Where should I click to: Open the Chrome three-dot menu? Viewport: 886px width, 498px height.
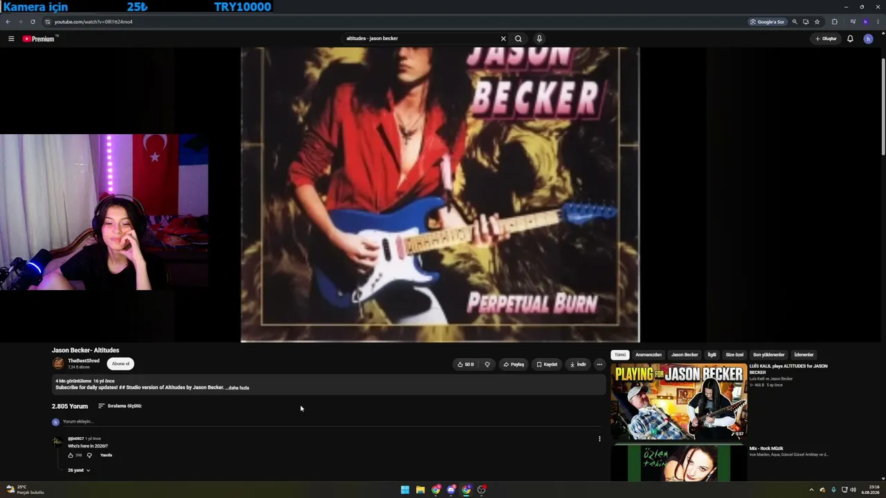point(878,21)
